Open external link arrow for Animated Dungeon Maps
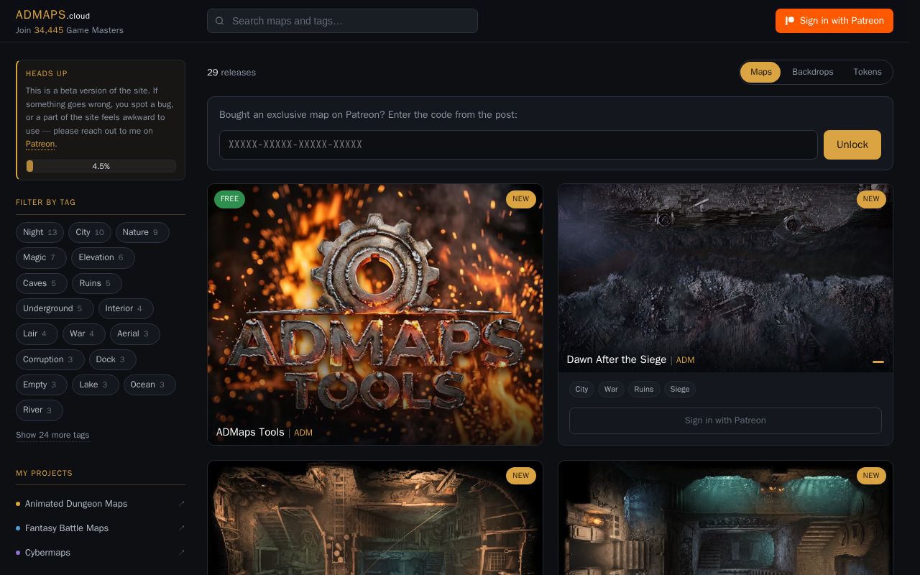Viewport: 920px width, 575px height. coord(181,504)
